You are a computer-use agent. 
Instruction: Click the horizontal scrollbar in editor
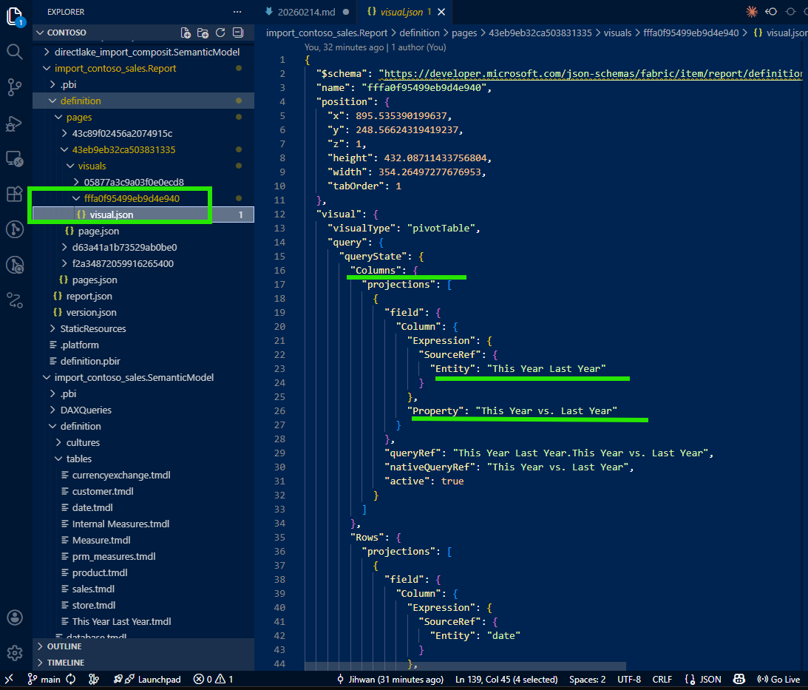[x=465, y=666]
